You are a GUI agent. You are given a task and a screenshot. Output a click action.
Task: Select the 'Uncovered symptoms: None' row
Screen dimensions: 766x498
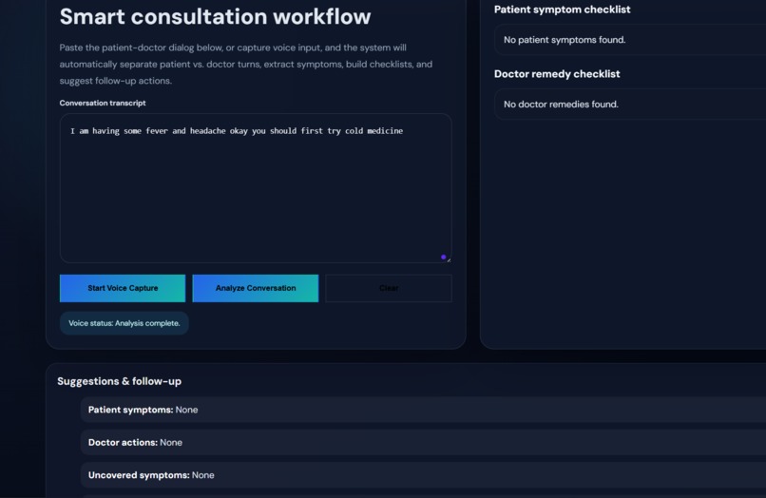423,475
